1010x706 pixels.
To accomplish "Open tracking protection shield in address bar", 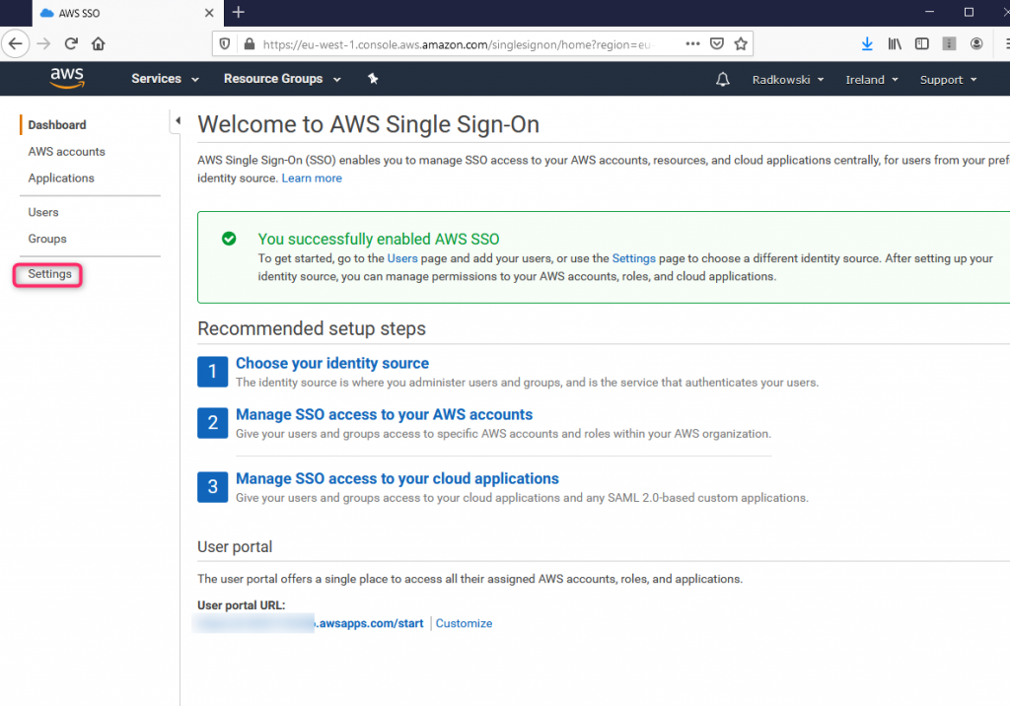I will (x=225, y=43).
